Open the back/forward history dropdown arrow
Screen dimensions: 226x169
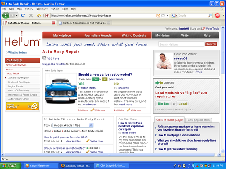point(17,15)
